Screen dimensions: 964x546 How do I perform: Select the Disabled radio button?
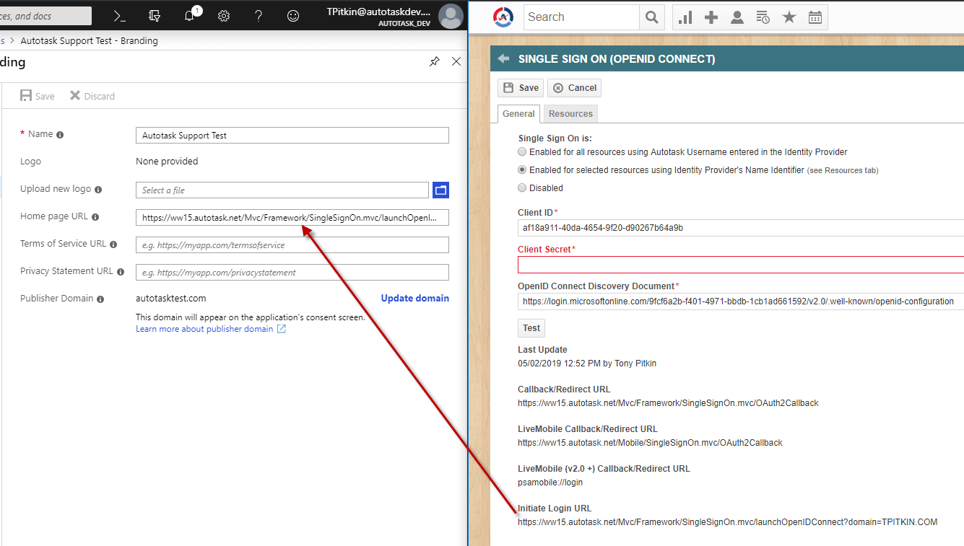tap(522, 188)
